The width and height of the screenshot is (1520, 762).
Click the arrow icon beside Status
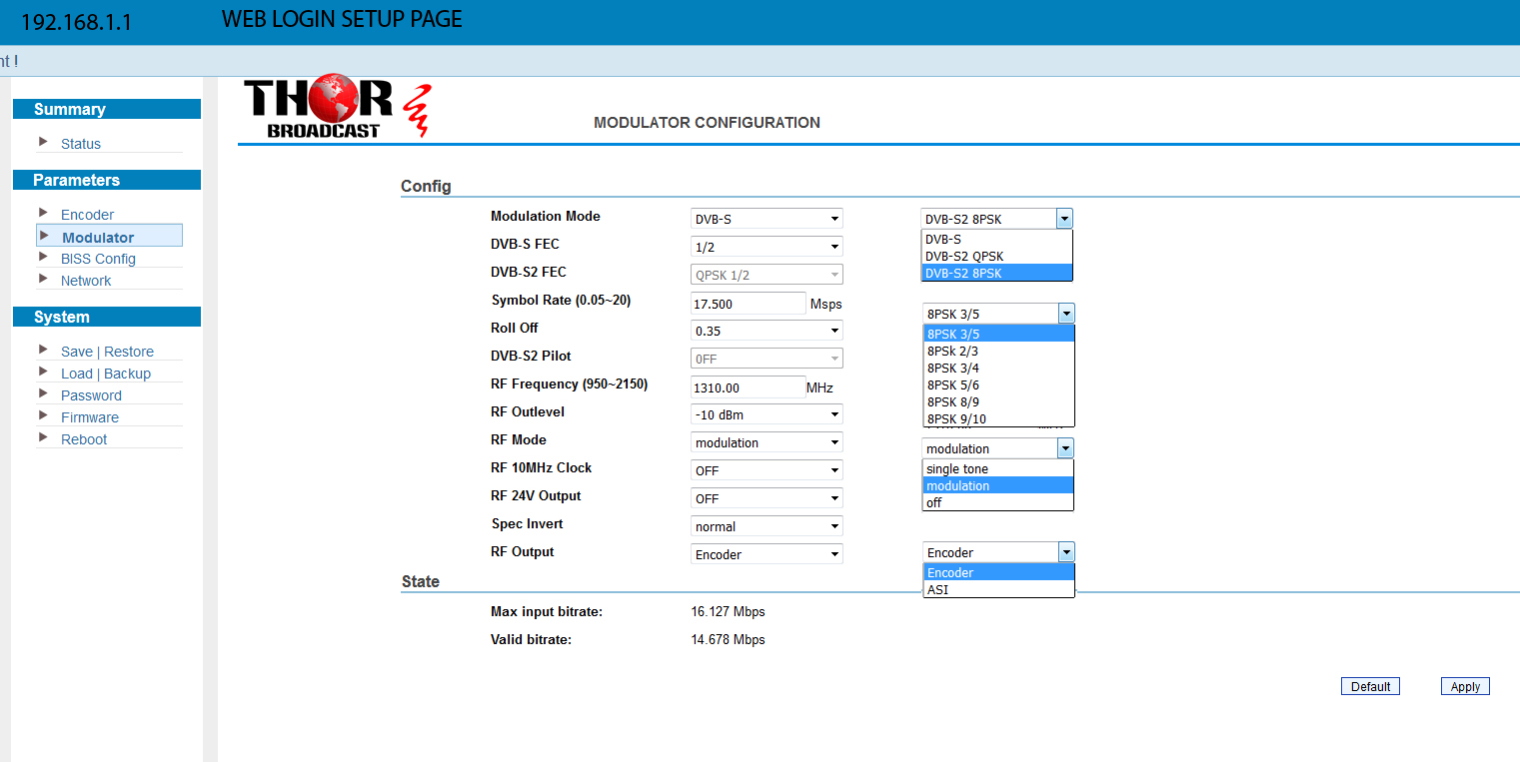click(44, 143)
